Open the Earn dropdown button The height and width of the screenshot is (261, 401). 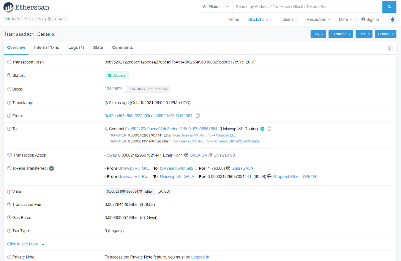(364, 34)
